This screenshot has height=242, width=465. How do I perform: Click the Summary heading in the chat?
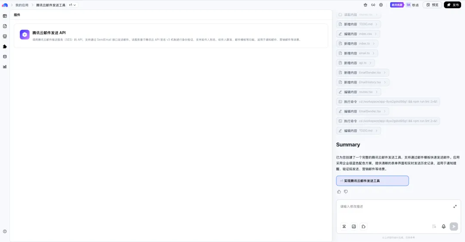(348, 144)
